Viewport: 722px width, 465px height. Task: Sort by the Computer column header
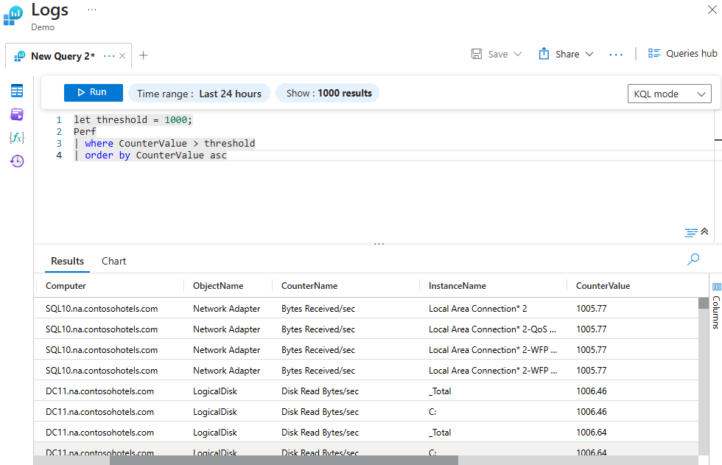tap(66, 286)
